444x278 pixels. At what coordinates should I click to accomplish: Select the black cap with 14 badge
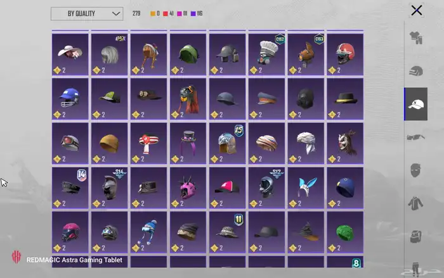click(70, 187)
